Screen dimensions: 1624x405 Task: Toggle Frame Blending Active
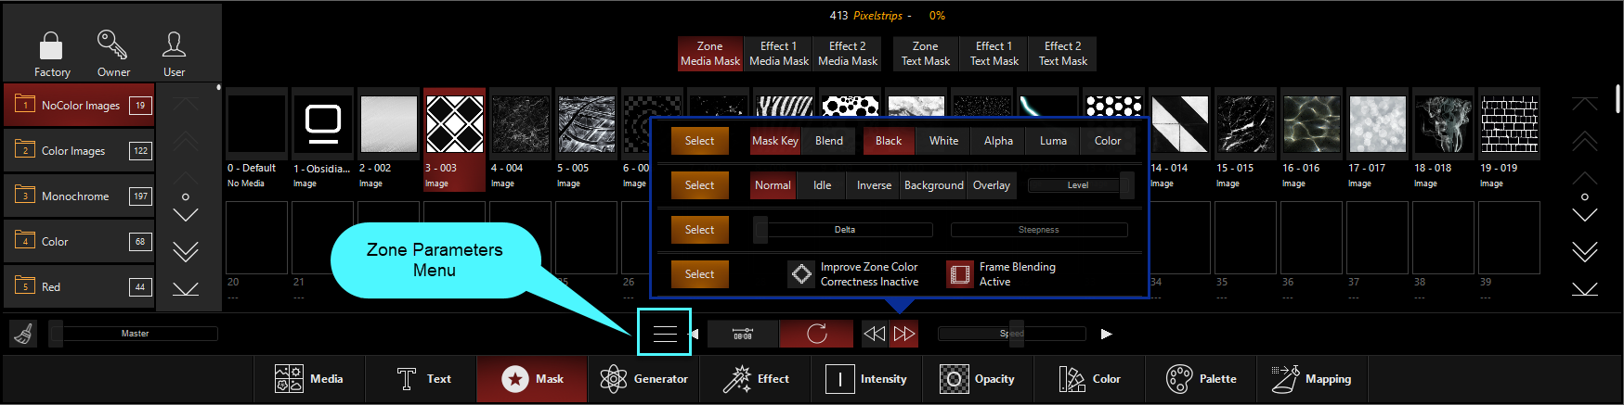(959, 274)
